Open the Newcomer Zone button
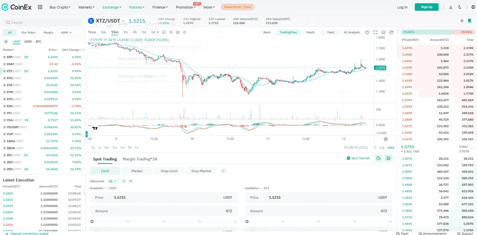 pos(238,7)
